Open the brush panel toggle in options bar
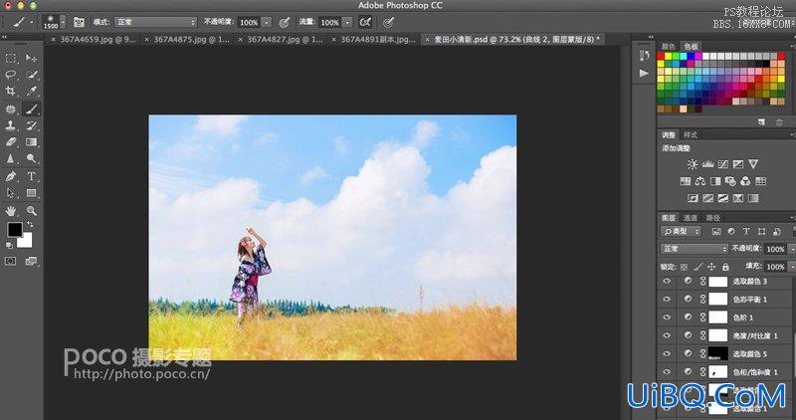 [79, 22]
